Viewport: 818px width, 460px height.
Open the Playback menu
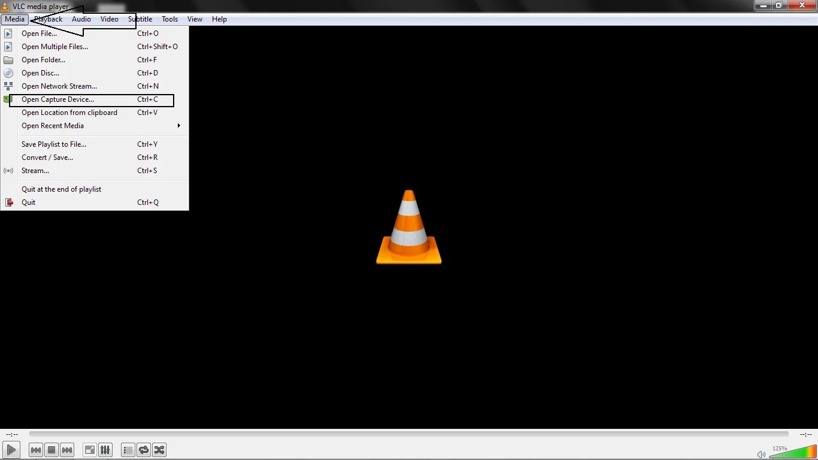pos(49,19)
